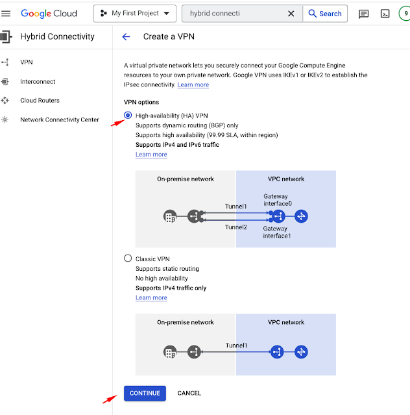This screenshot has width=410, height=415.
Task: Open the My First Project selector
Action: pos(135,14)
